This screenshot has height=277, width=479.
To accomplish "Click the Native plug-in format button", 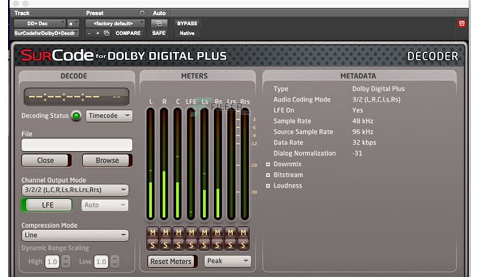I will [187, 33].
